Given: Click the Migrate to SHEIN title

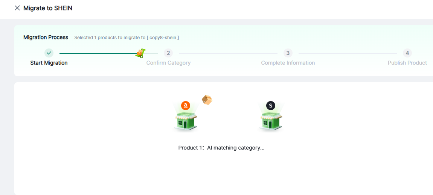Looking at the screenshot, I should (x=48, y=8).
